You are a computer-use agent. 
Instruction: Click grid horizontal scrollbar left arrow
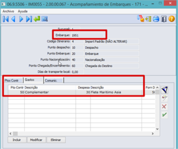(x=11, y=134)
